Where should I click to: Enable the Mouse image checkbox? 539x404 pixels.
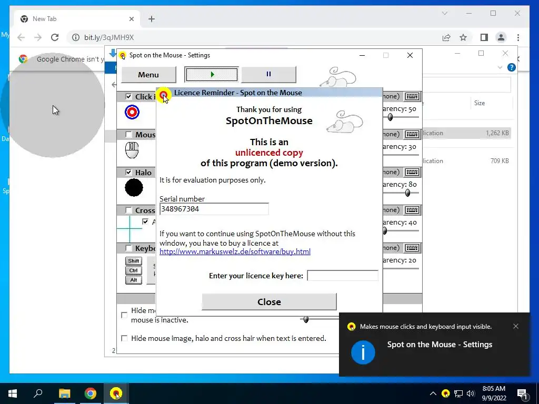[x=128, y=134]
